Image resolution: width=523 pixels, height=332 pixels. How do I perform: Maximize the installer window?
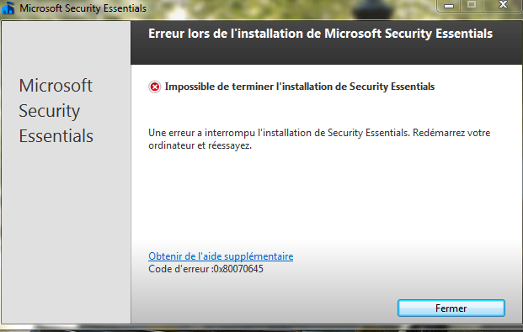tap(472, 5)
